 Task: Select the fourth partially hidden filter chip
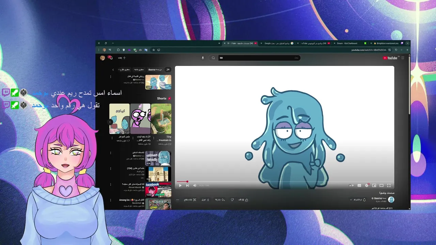point(124,69)
